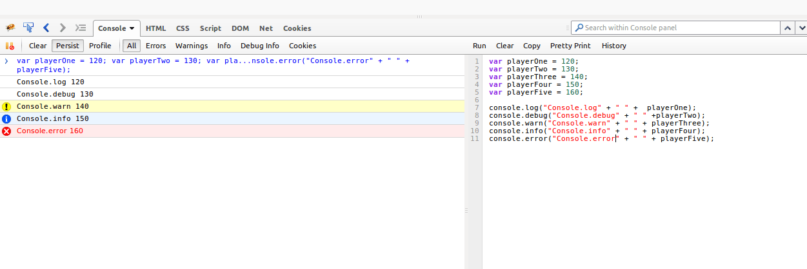
Task: Click the red error icon beside Console.error
Action: (x=6, y=131)
